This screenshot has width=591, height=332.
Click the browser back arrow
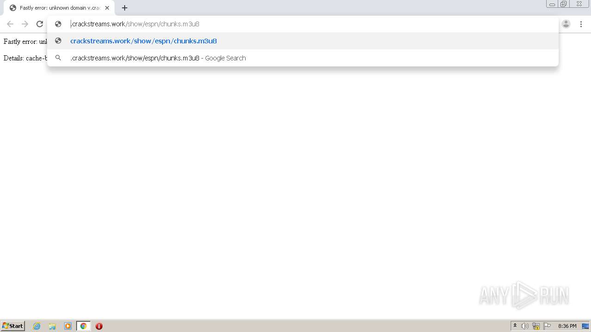point(10,24)
